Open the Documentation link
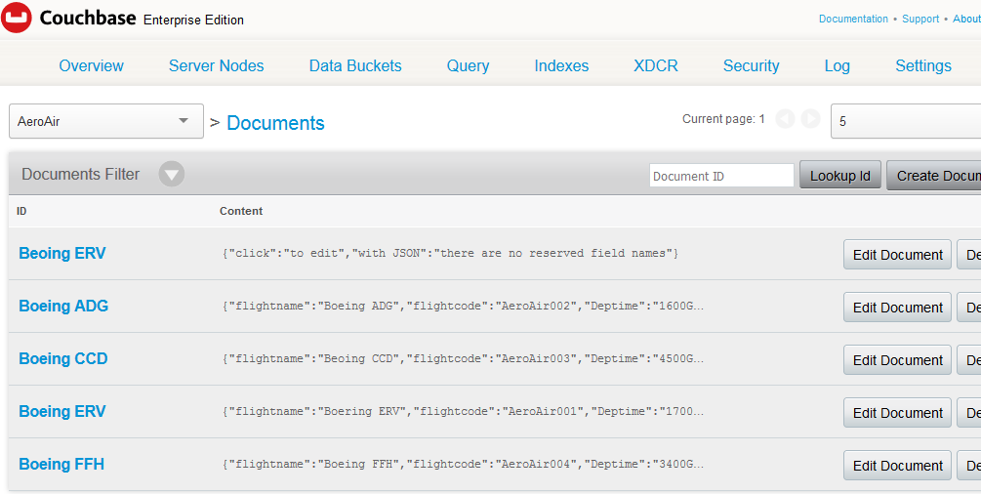The width and height of the screenshot is (981, 494). (x=853, y=19)
